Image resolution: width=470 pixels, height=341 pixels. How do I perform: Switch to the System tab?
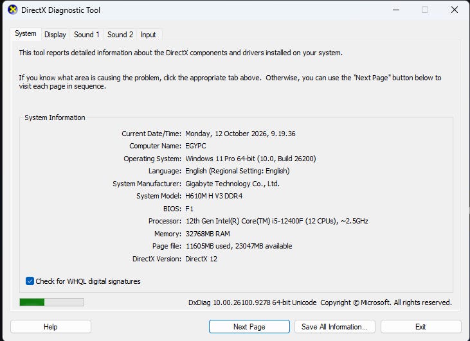click(26, 34)
